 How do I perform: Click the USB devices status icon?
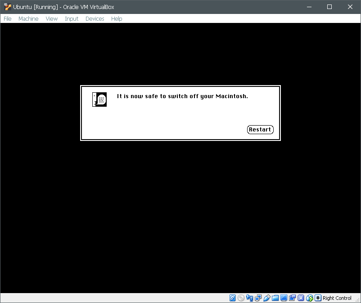(266, 298)
